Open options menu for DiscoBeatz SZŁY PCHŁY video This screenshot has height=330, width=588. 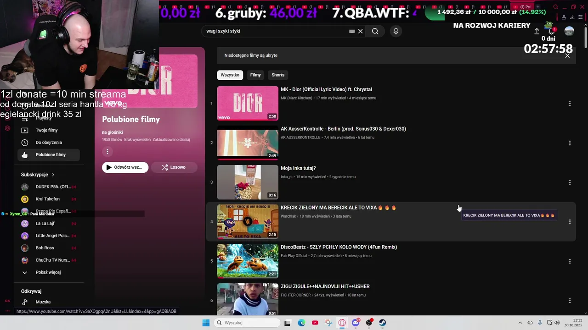coord(570,261)
